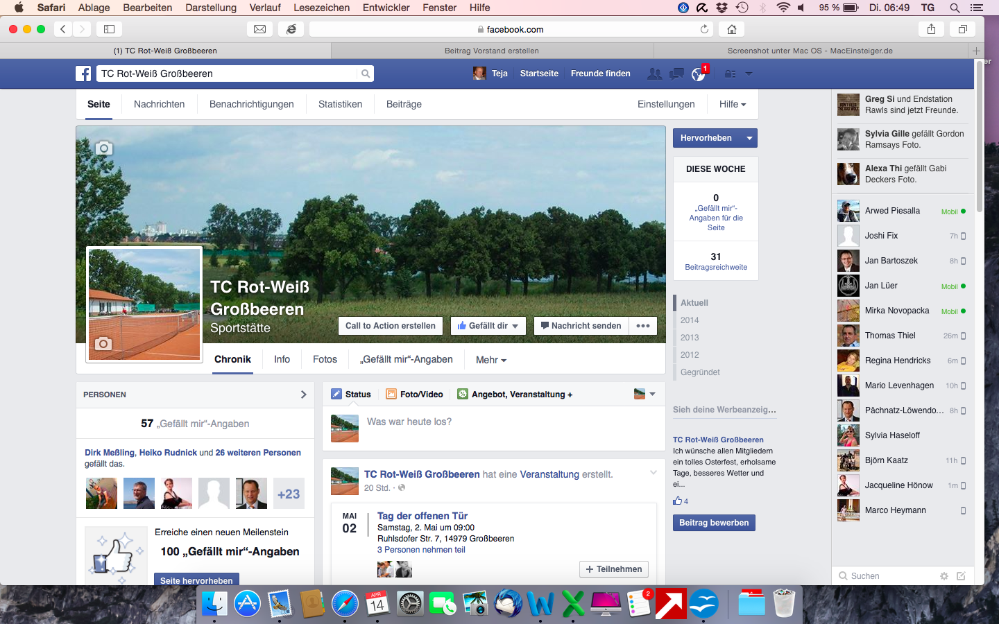Screen dimensions: 999x624
Task: Click camera icon on profile picture
Action: tap(103, 343)
